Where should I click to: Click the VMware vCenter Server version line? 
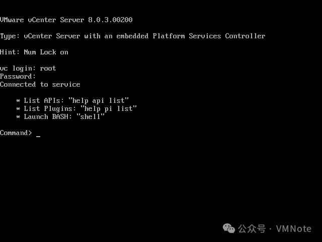click(x=66, y=20)
